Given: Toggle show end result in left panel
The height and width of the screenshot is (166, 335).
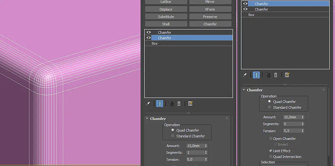Looking at the screenshot, I should click(x=160, y=104).
